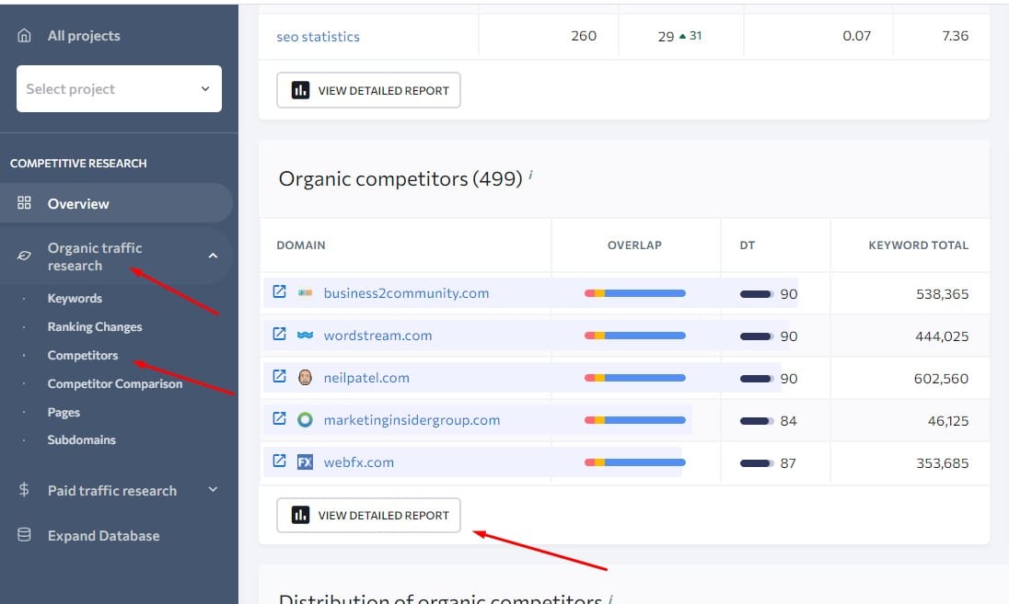Viewport: 1009px width, 604px height.
Task: Click the Expand Database icon
Action: pos(24,535)
